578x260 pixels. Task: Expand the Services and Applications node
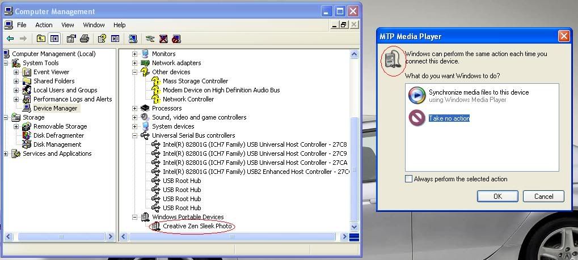pos(6,154)
